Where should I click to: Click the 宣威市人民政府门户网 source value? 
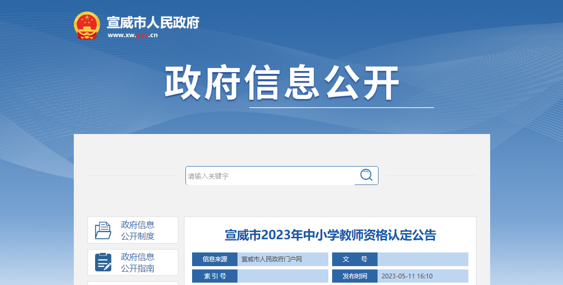click(x=272, y=259)
